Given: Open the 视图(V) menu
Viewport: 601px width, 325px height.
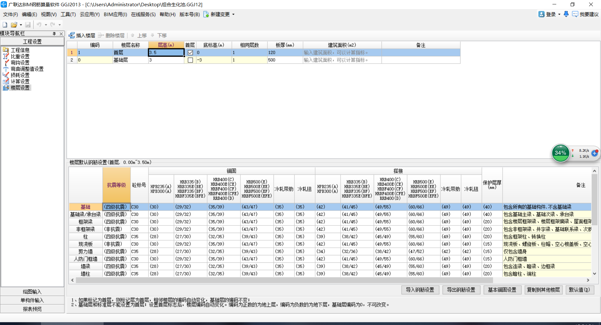Looking at the screenshot, I should (49, 14).
